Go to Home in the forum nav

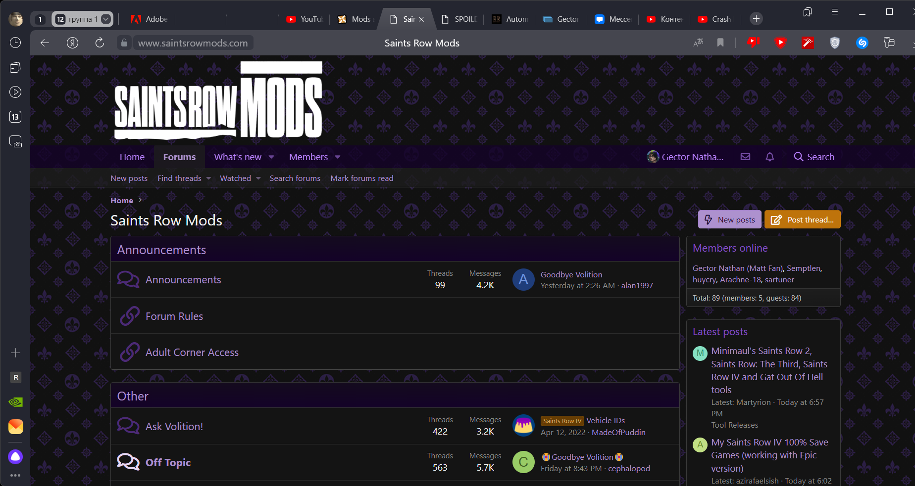(x=132, y=157)
